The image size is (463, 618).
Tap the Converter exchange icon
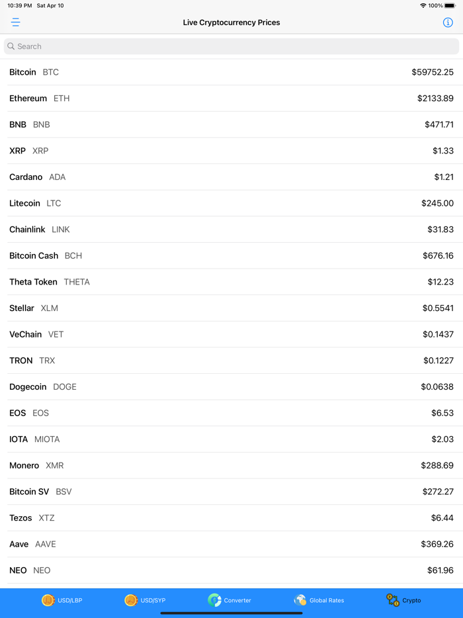[x=214, y=600]
